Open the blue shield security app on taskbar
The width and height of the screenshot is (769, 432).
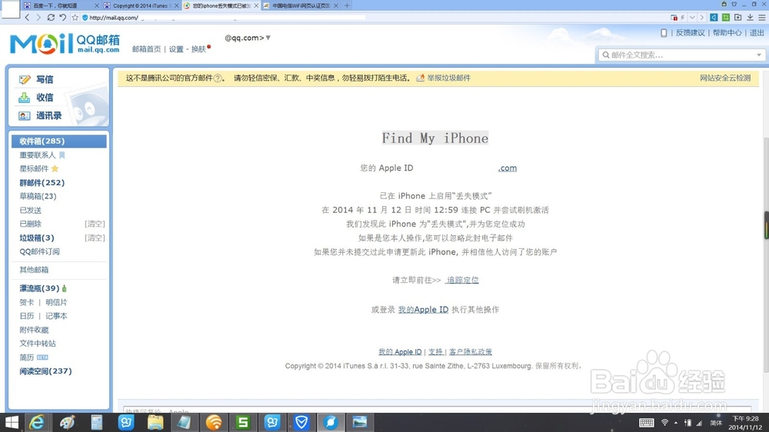[301, 422]
